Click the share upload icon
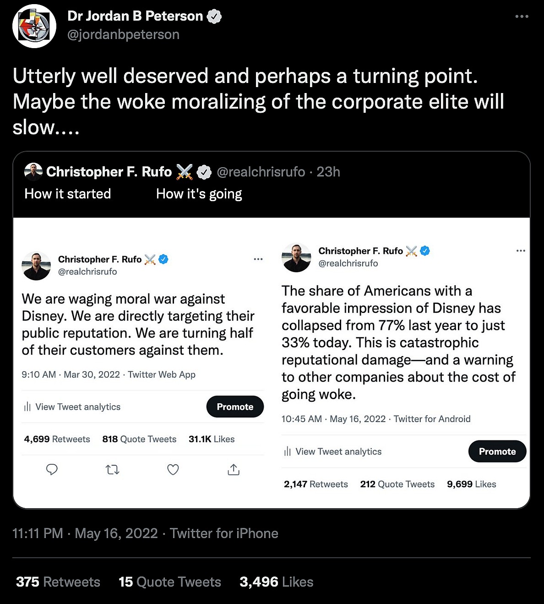Screen dimensions: 544x604 (x=234, y=469)
